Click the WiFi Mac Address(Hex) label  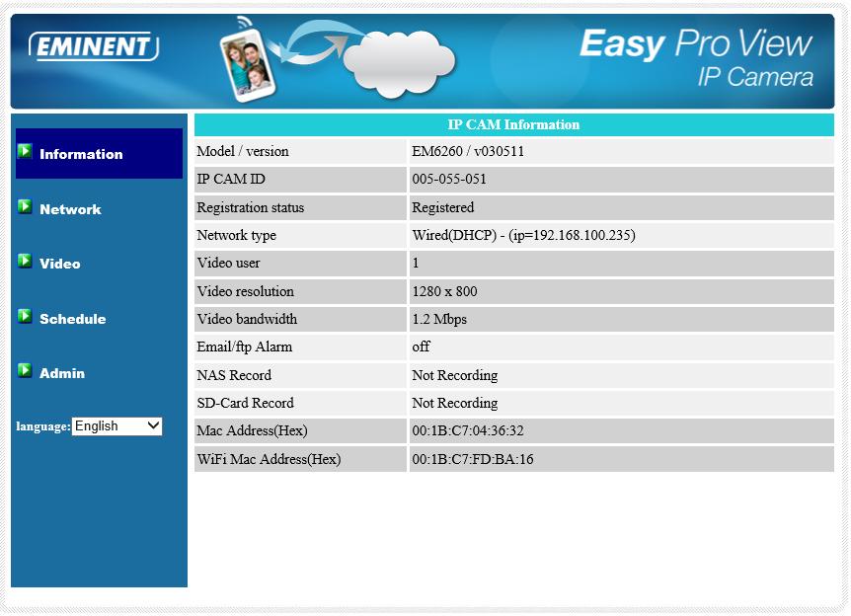tap(269, 459)
